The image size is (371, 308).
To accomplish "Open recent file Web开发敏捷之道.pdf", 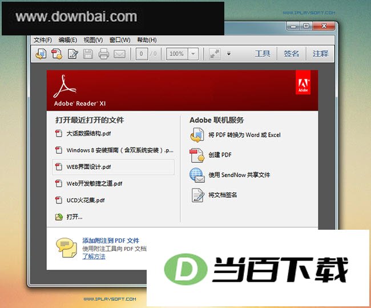I will click(94, 183).
